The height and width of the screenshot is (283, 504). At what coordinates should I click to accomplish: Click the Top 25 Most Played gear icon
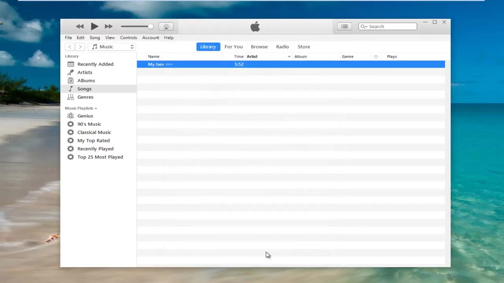(x=70, y=157)
